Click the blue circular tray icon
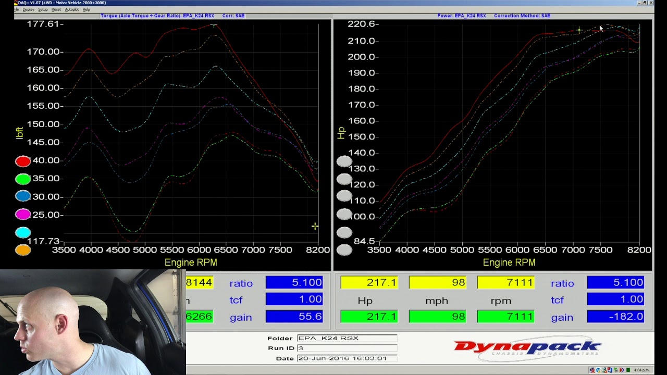Viewport: 667px width, 375px height. [x=598, y=370]
